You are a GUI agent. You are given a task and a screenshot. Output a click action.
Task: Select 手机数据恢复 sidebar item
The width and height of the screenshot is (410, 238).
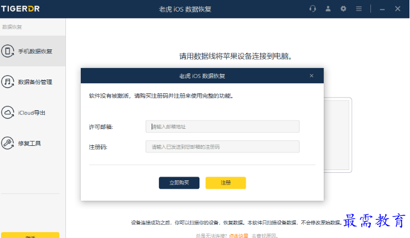pyautogui.click(x=32, y=51)
